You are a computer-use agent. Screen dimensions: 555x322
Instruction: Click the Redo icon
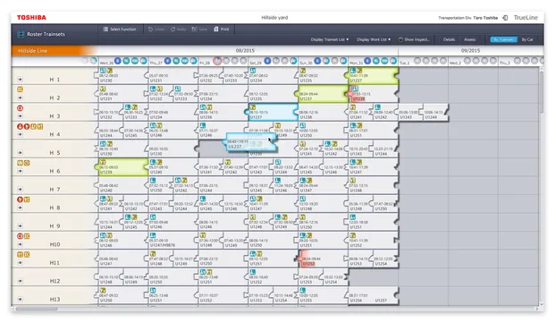pyautogui.click(x=173, y=30)
